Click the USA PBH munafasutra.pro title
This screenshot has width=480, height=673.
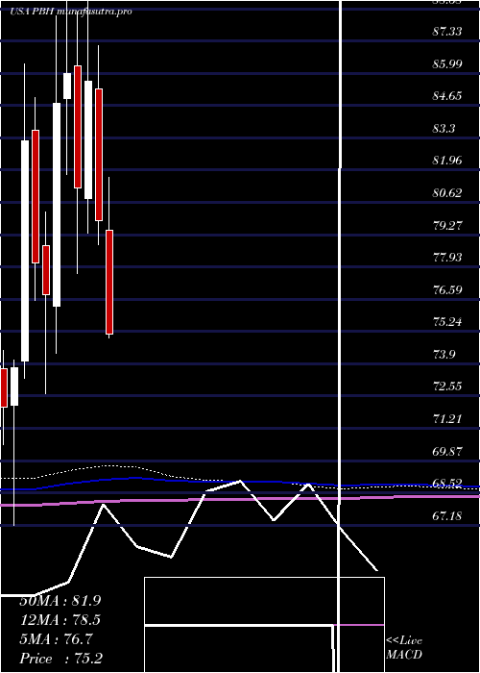[x=71, y=12]
